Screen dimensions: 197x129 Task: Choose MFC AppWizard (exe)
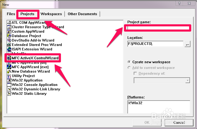click(30, 67)
